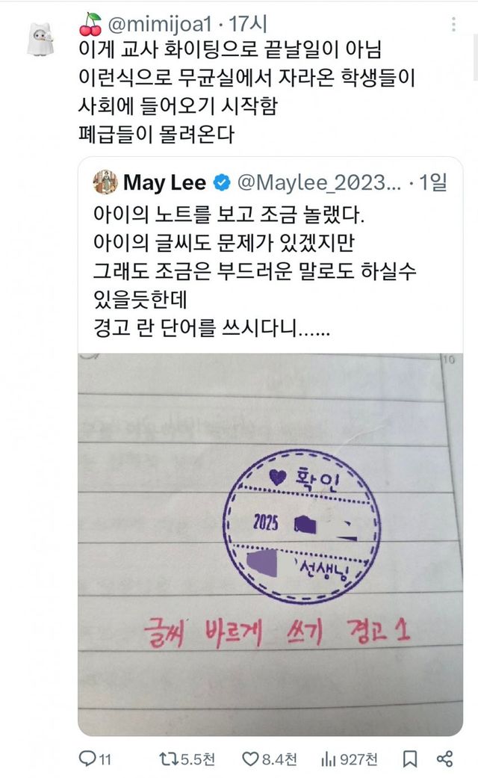Like the tweet with the heart icon
Image resolution: width=478 pixels, height=778 pixels.
pyautogui.click(x=250, y=759)
